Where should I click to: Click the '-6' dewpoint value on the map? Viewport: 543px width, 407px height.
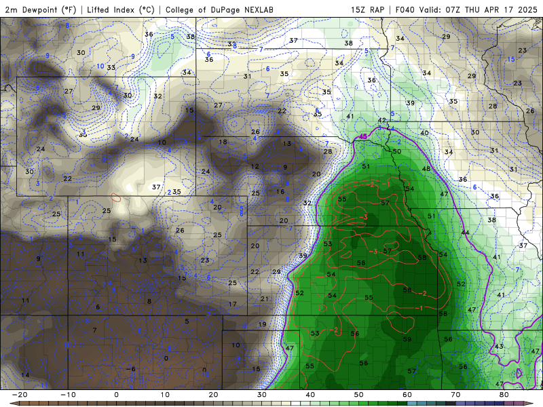tap(130, 369)
